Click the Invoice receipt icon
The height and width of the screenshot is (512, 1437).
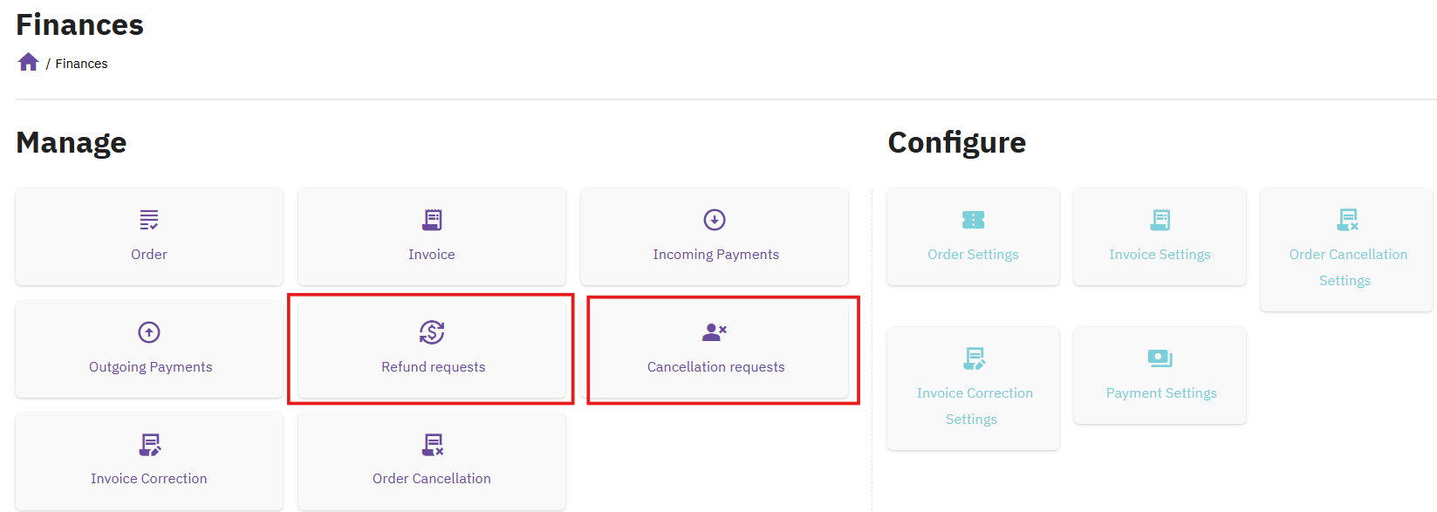(432, 220)
